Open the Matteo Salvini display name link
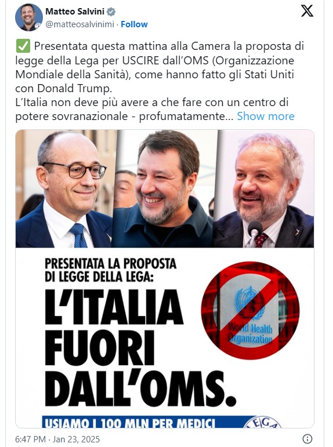333x447 pixels. [x=75, y=12]
